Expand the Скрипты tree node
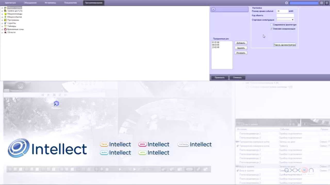 2,23
